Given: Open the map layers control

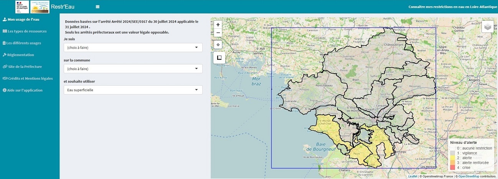Looking at the screenshot, I should click(487, 27).
